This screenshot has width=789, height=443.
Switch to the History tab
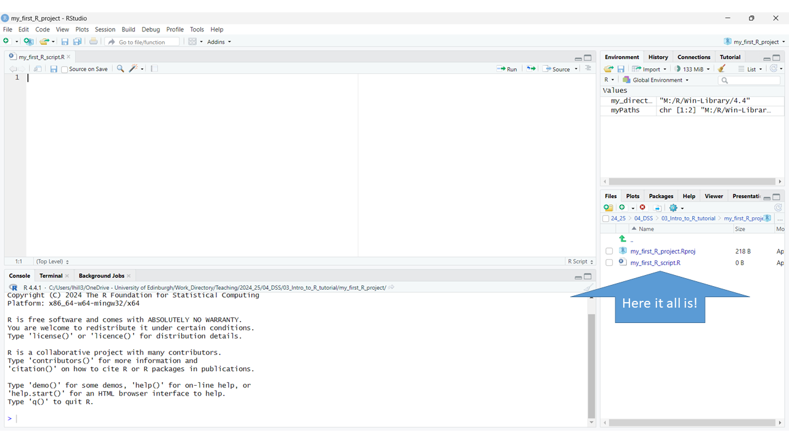click(658, 57)
